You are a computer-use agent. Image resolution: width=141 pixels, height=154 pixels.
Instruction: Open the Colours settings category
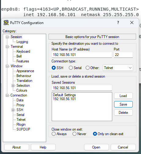coord(22,90)
